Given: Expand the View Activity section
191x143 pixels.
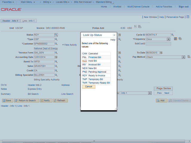Looking at the screenshot, I should tap(70, 45).
